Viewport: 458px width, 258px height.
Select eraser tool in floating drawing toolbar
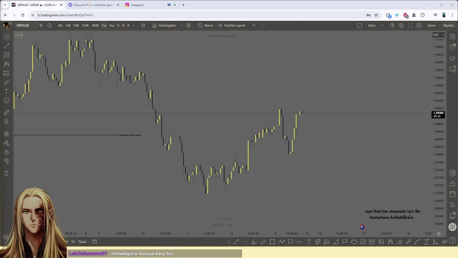[x=399, y=242]
